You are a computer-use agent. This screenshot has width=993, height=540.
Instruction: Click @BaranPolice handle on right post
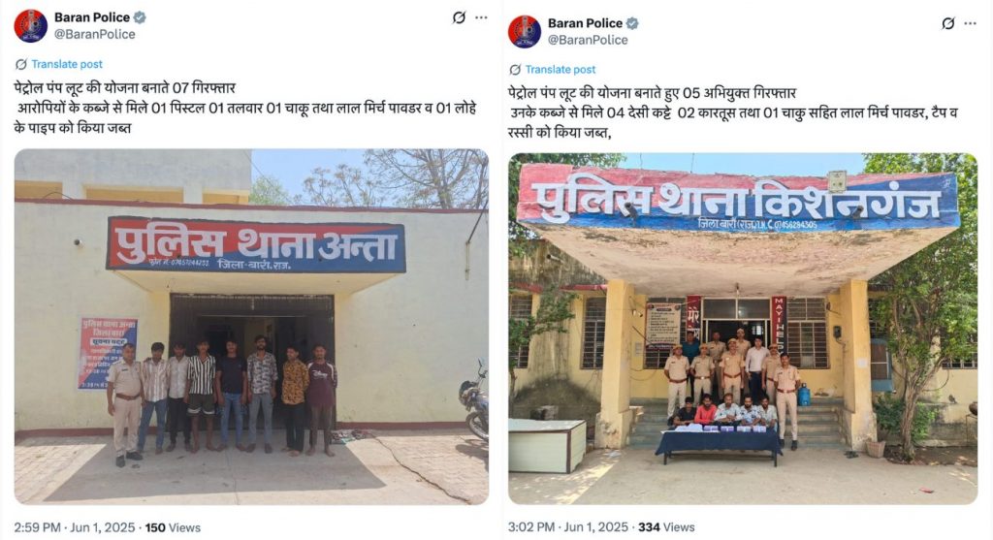(588, 40)
